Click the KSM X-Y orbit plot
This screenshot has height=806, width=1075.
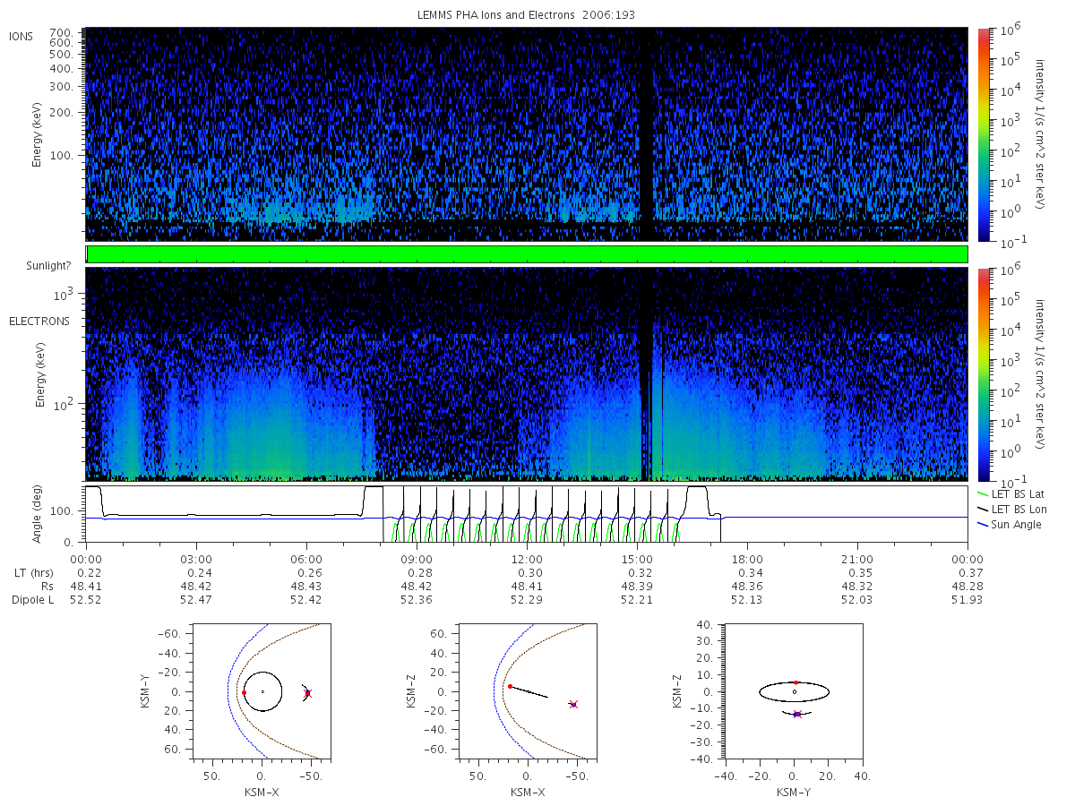[261, 691]
